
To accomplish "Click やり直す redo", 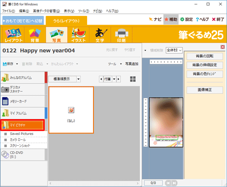I will 130,50.
